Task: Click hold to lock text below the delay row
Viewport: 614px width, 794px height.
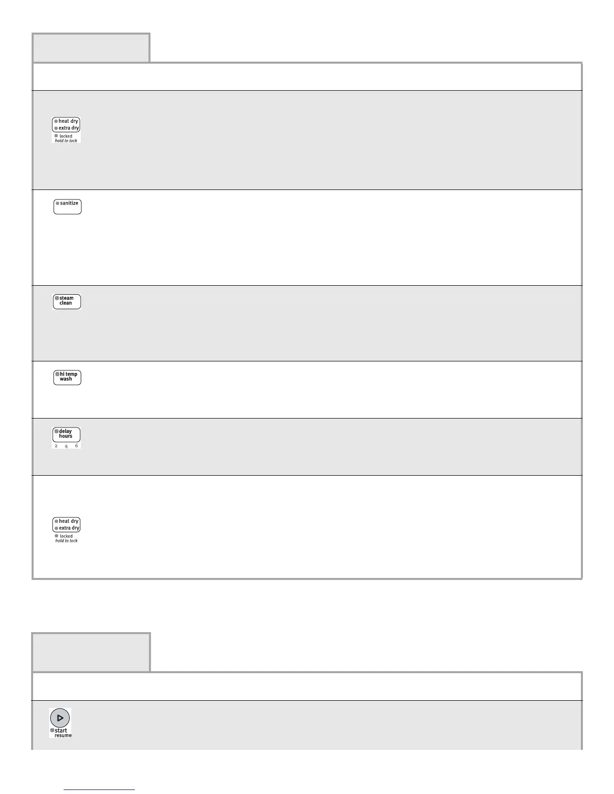Action: pyautogui.click(x=66, y=541)
